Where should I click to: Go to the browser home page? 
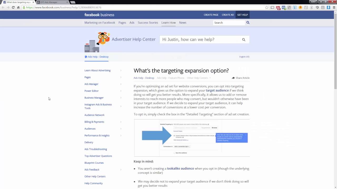click(x=18, y=7)
